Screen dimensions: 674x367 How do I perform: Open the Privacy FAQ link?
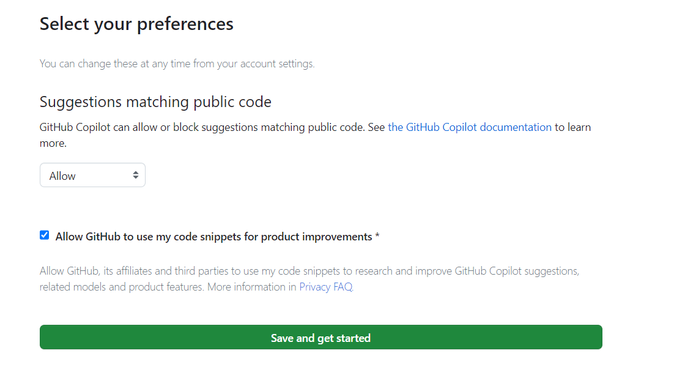[326, 287]
